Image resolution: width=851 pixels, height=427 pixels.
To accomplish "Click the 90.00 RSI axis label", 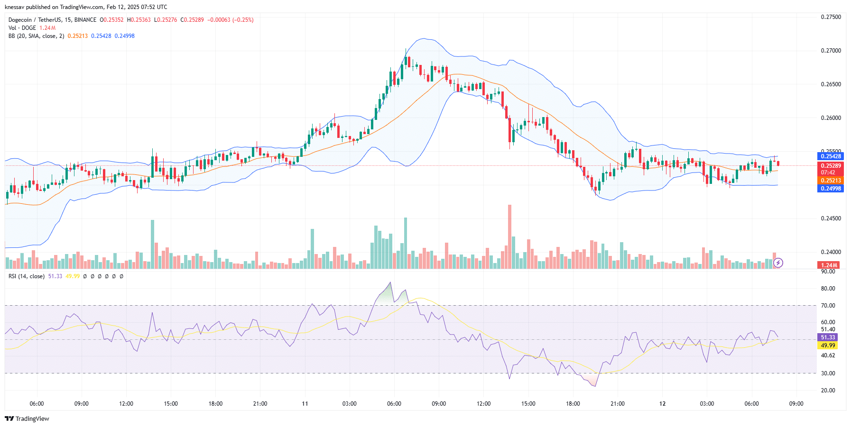I will 828,272.
